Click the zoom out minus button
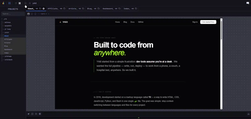 (39, 14)
